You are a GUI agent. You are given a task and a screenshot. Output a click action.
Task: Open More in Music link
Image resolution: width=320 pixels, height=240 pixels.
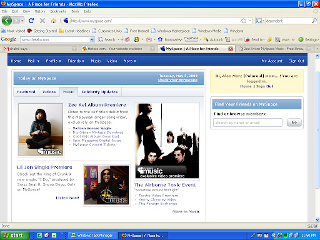tap(186, 211)
